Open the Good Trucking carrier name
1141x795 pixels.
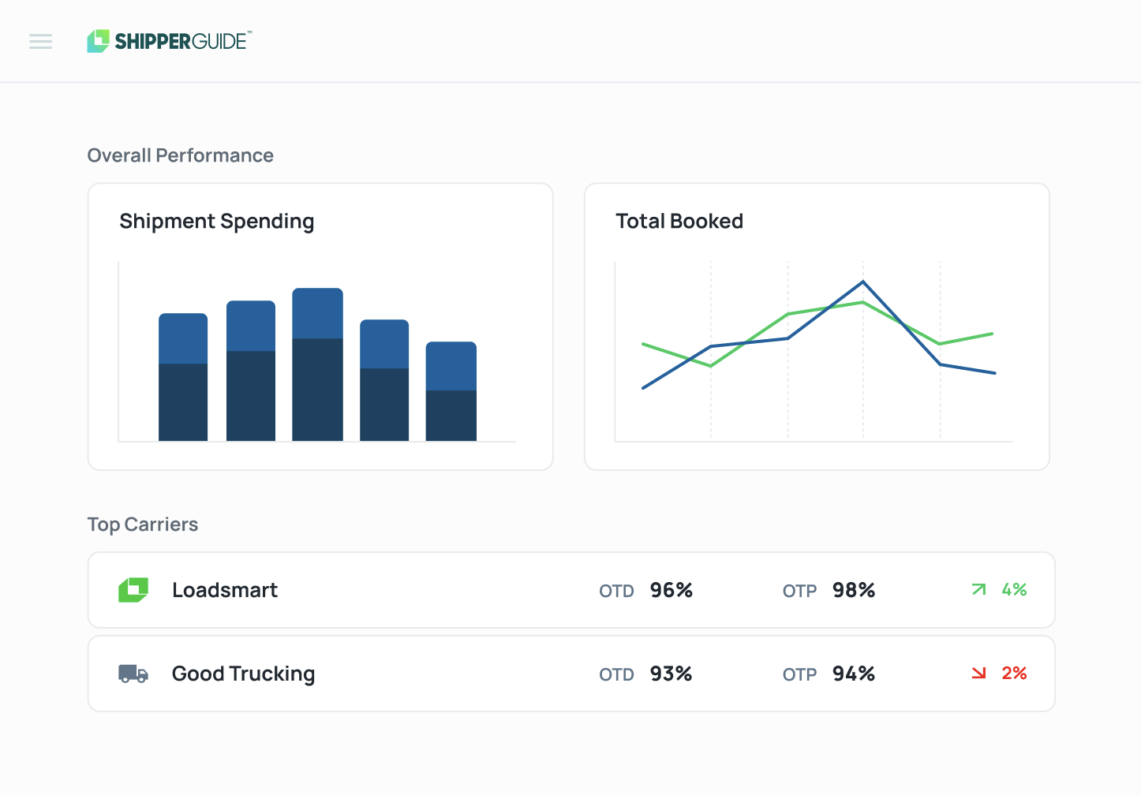pyautogui.click(x=243, y=674)
